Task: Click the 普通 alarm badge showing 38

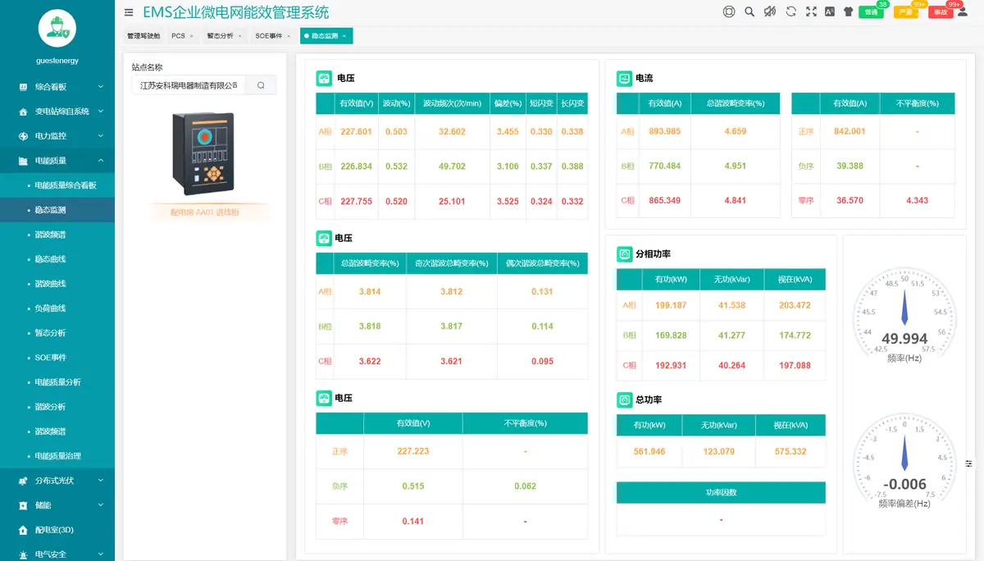Action: pos(871,12)
